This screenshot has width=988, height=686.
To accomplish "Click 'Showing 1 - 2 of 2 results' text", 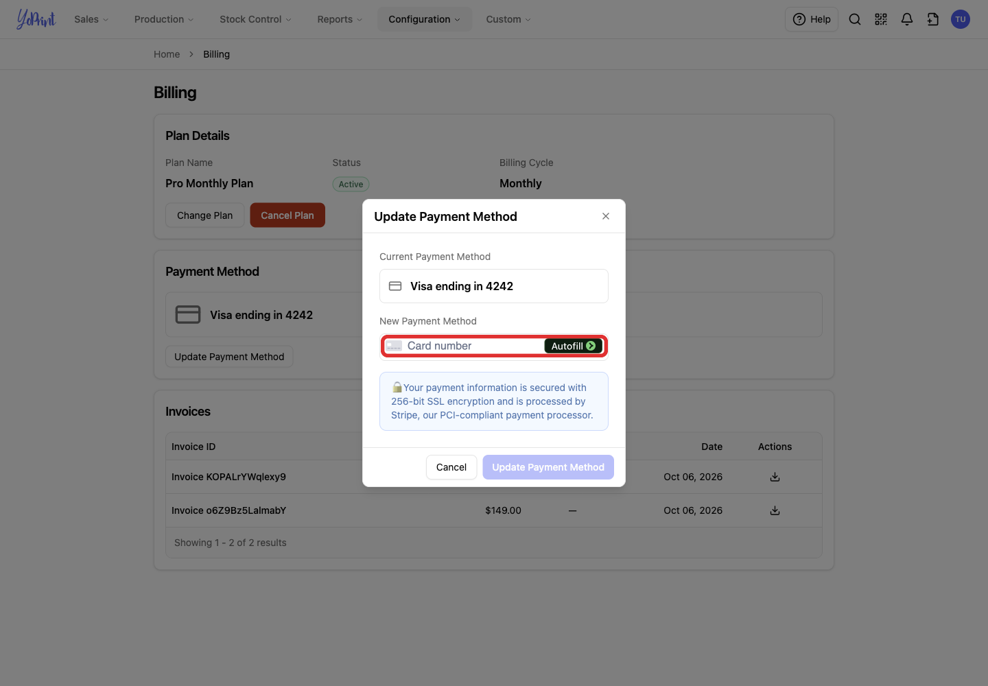I will tap(231, 543).
